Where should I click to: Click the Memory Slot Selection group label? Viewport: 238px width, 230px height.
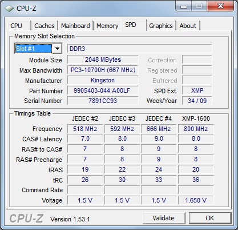(45, 36)
